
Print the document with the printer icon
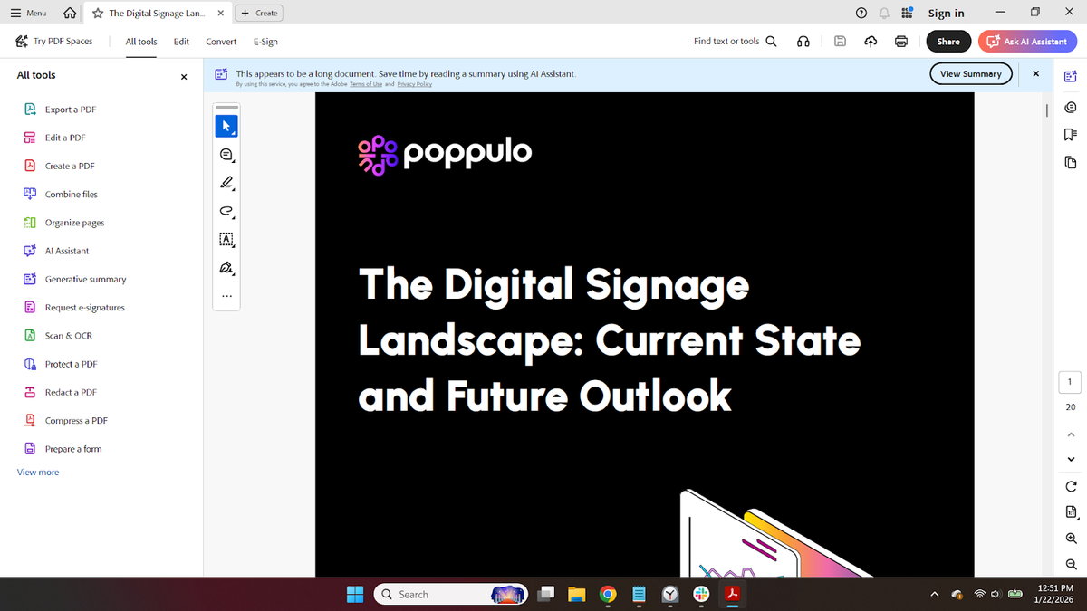[901, 42]
